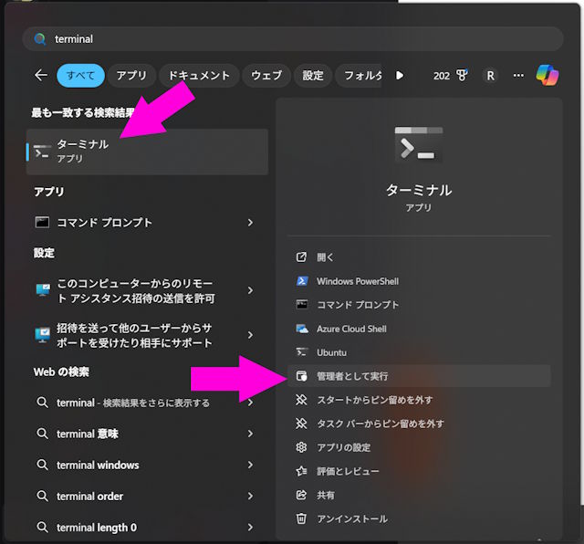Click the Azure Cloud Shell icon
This screenshot has height=544, width=584.
tap(302, 329)
